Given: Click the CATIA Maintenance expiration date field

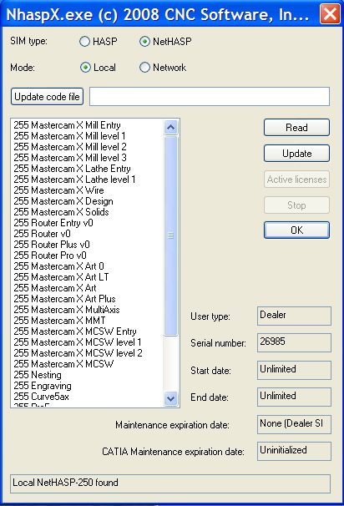Looking at the screenshot, I should (294, 451).
